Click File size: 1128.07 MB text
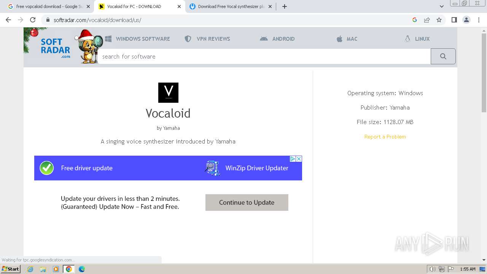 385,122
